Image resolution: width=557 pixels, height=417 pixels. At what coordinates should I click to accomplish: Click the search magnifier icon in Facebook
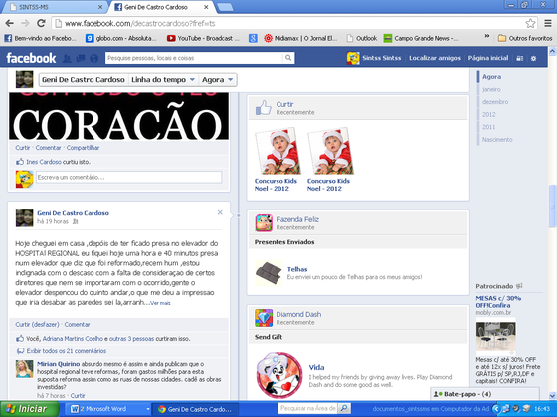[288, 58]
